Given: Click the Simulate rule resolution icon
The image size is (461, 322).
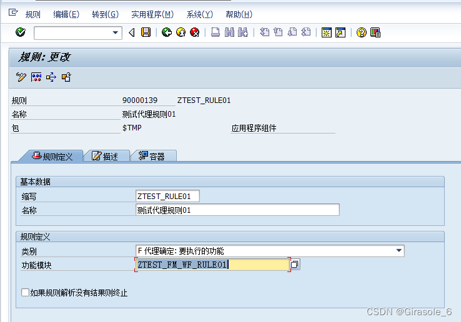Looking at the screenshot, I should [x=36, y=77].
